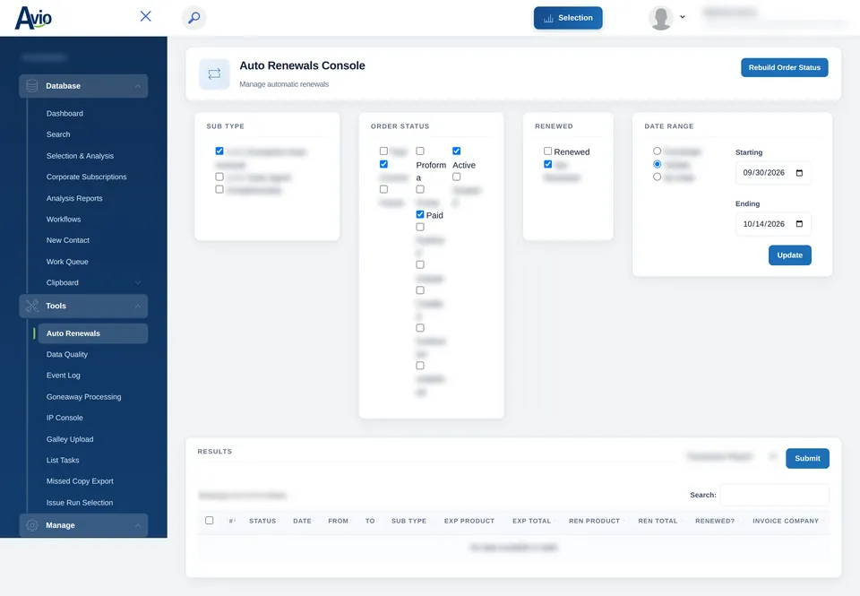860x596 pixels.
Task: Open Missed Copy Export
Action: [80, 481]
